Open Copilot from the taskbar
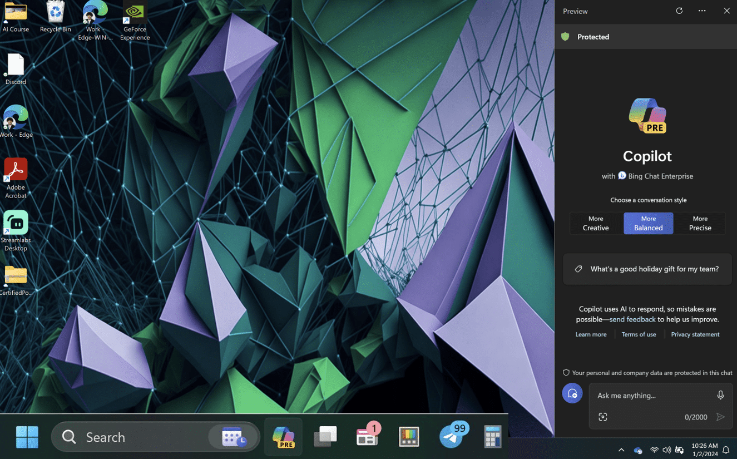The width and height of the screenshot is (737, 459). 283,437
